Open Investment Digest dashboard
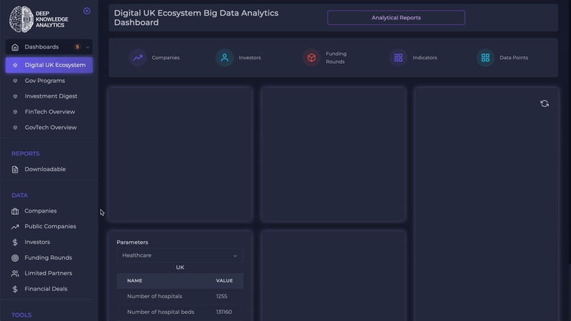 51,96
